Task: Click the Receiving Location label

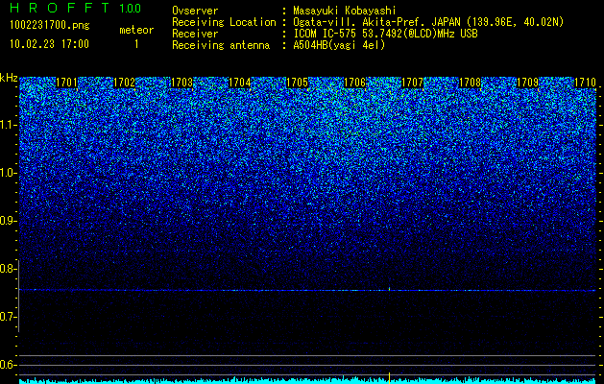Action: pos(224,22)
